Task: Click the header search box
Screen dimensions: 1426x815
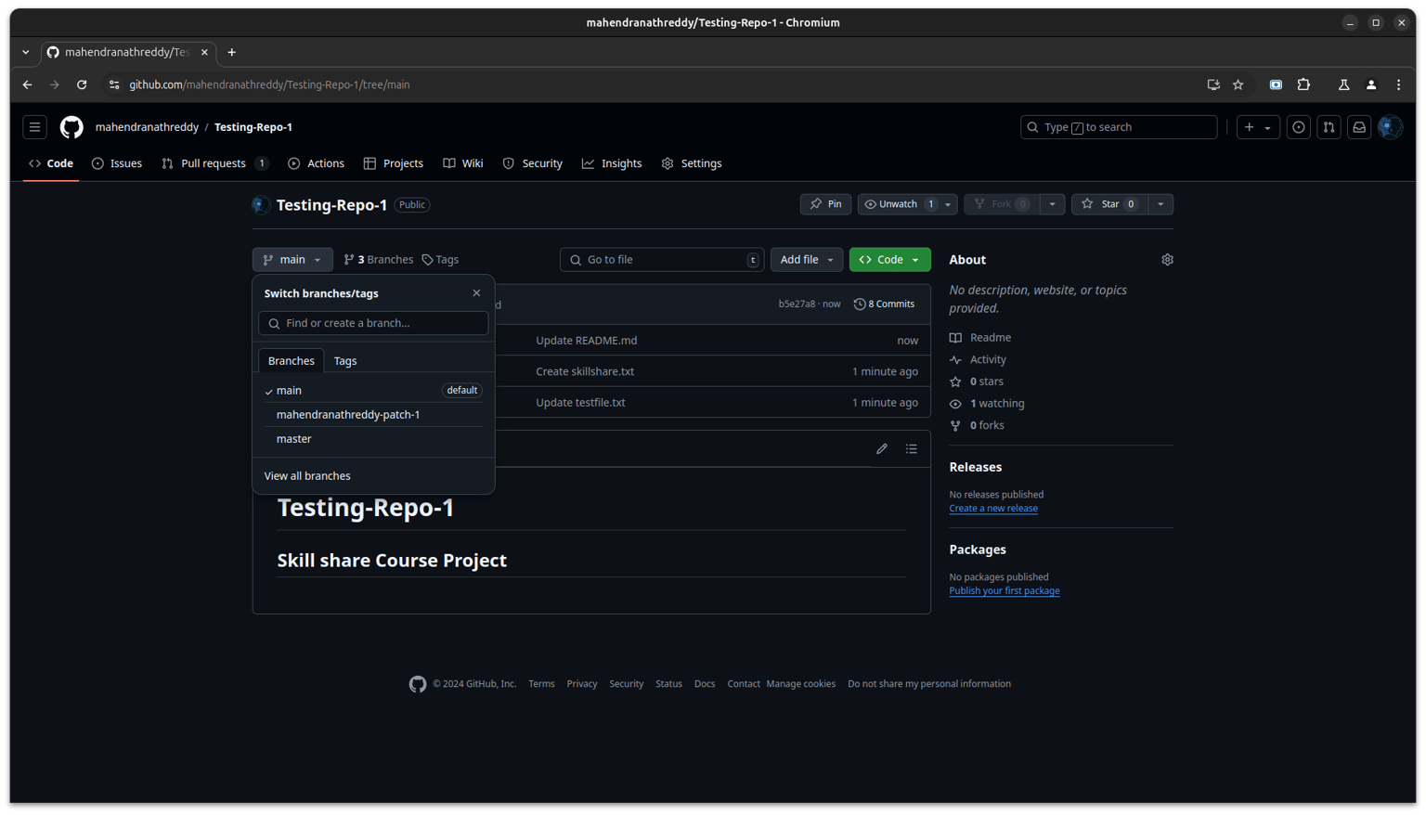Action: tap(1119, 127)
